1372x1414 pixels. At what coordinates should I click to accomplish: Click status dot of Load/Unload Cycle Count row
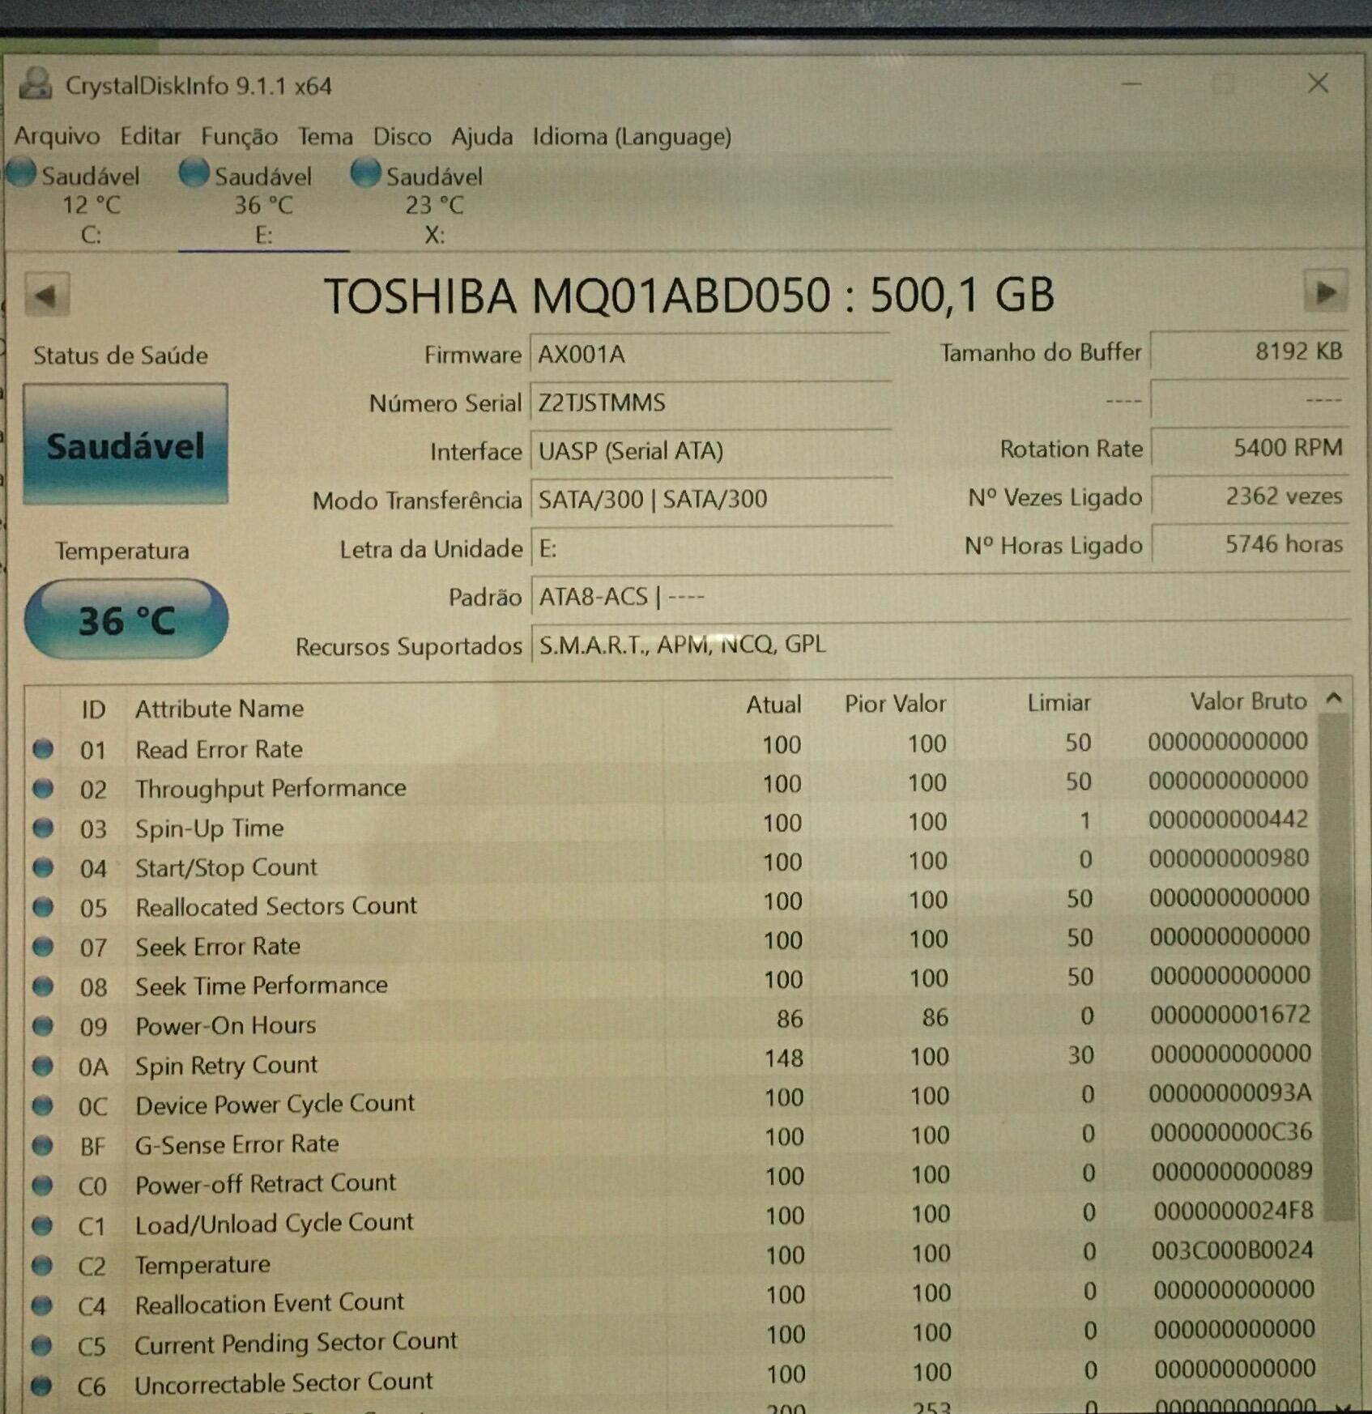42,1224
